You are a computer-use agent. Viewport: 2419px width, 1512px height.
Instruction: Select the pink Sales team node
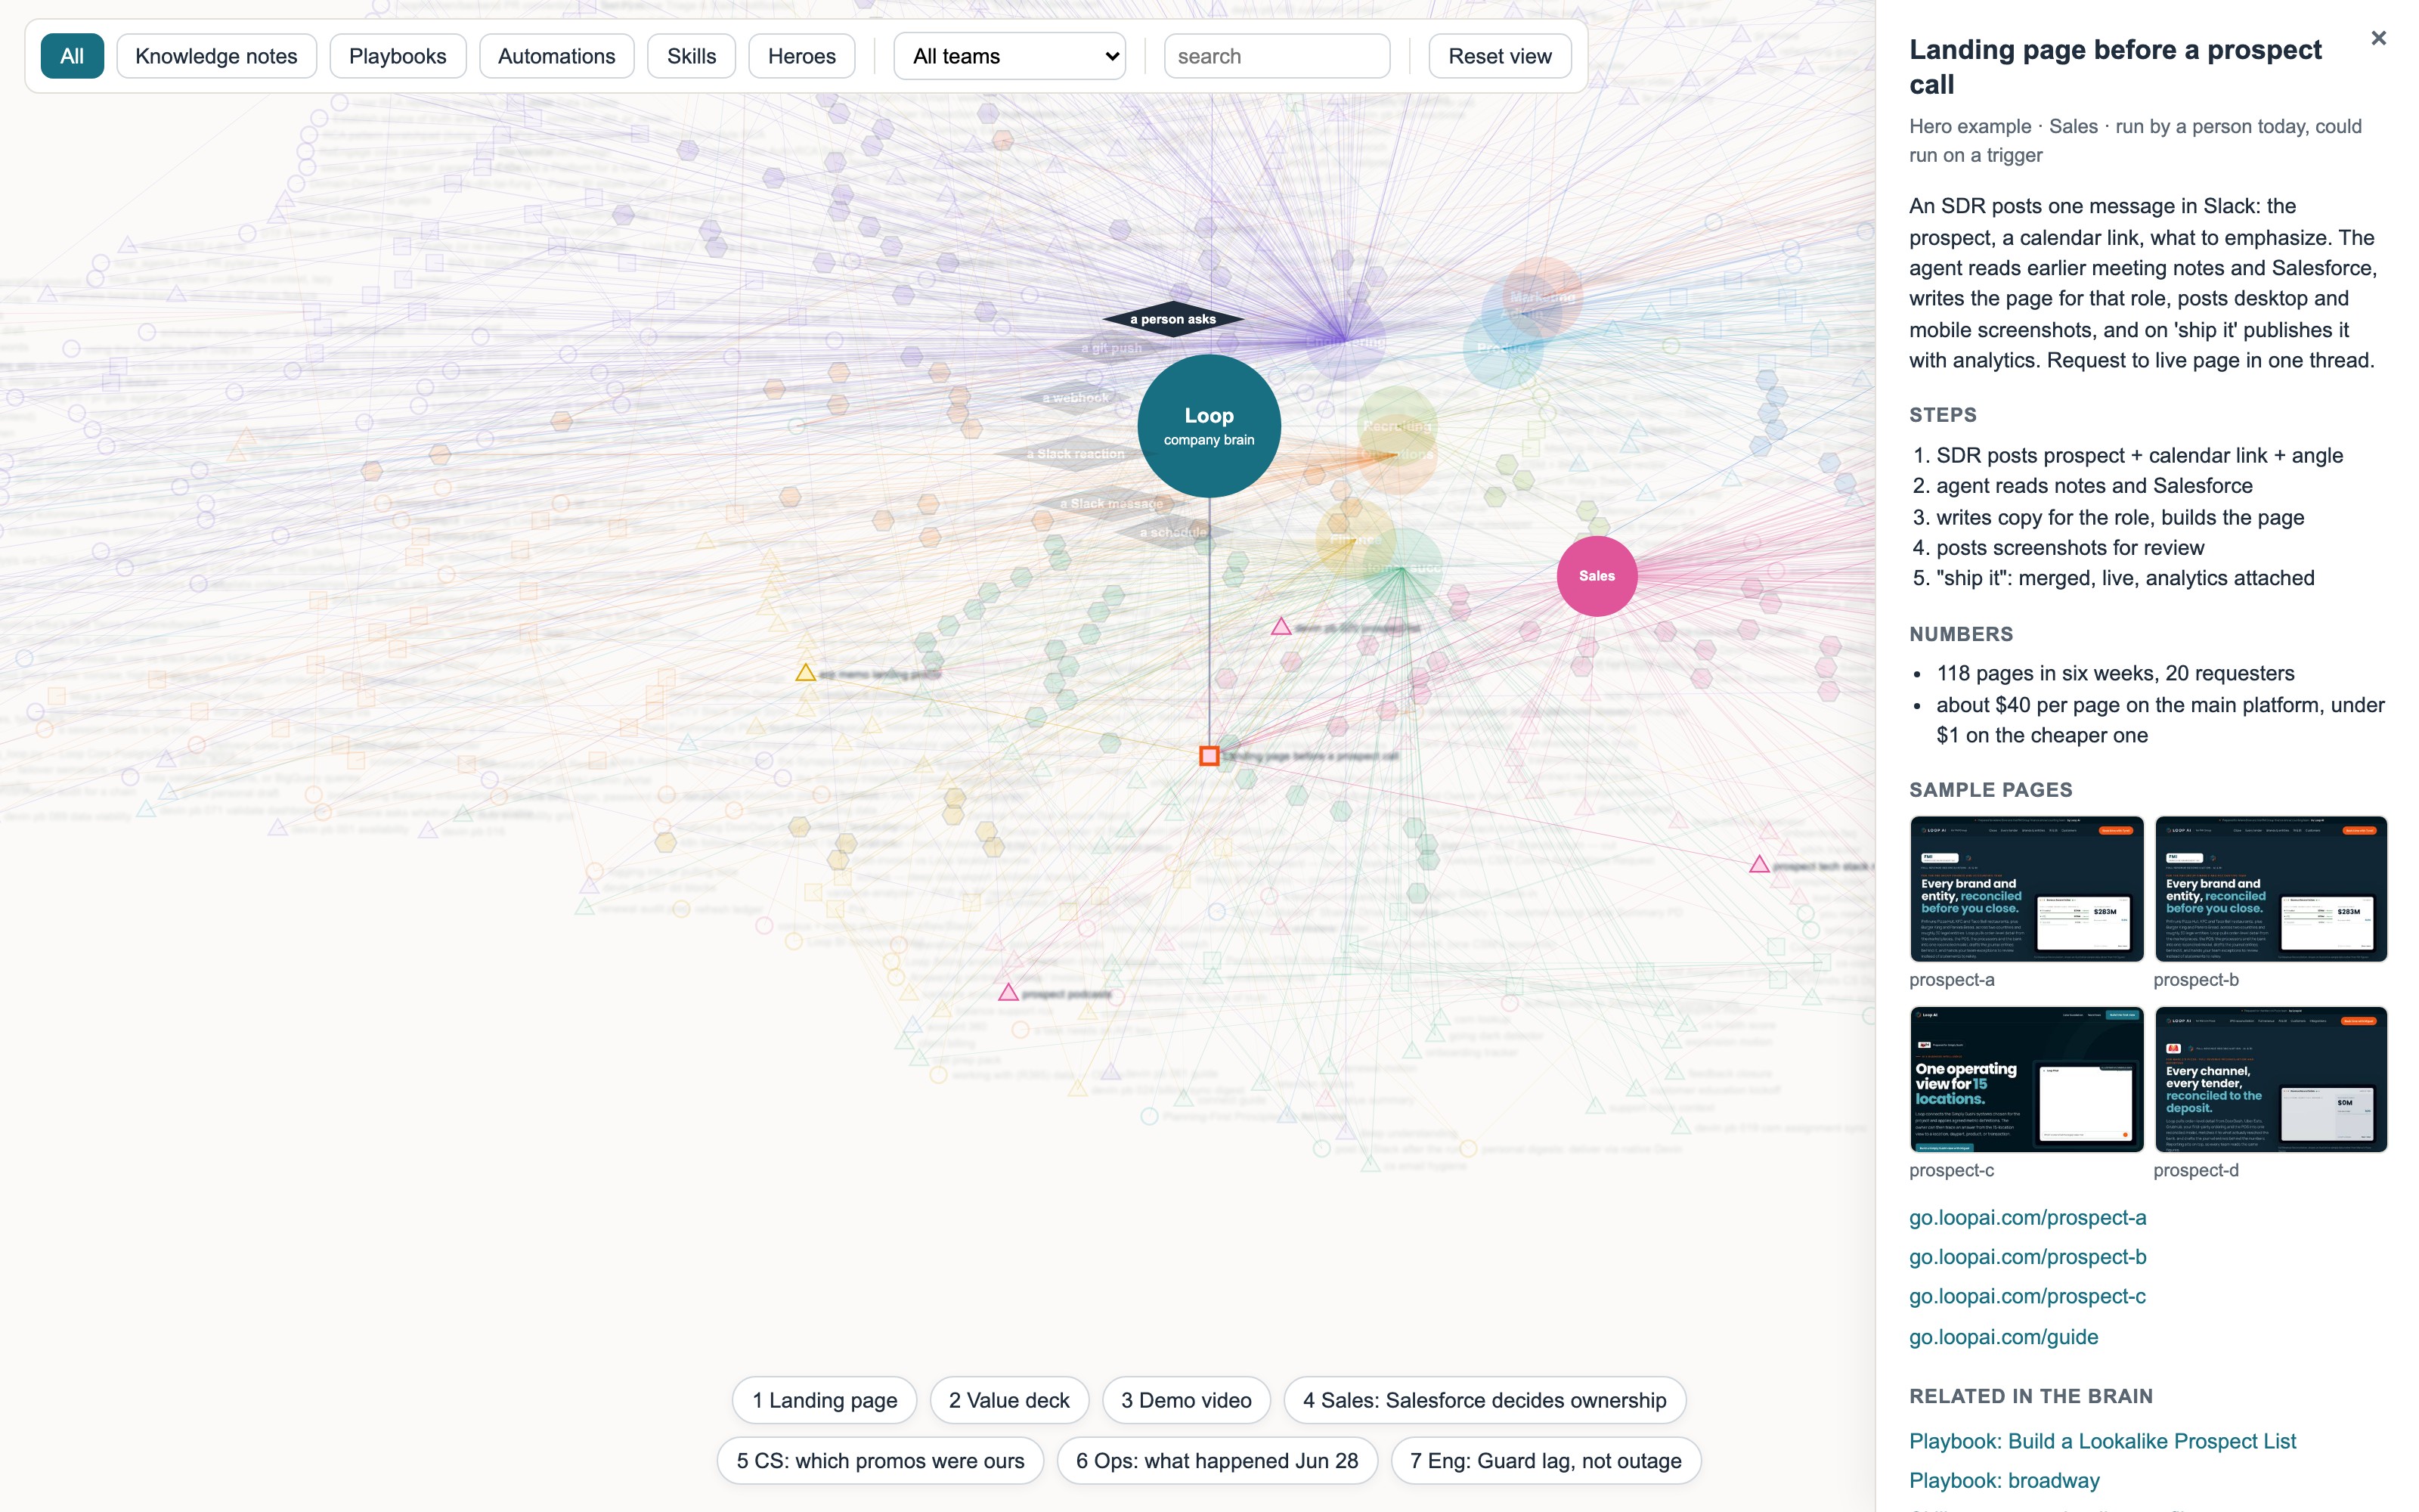click(1597, 576)
